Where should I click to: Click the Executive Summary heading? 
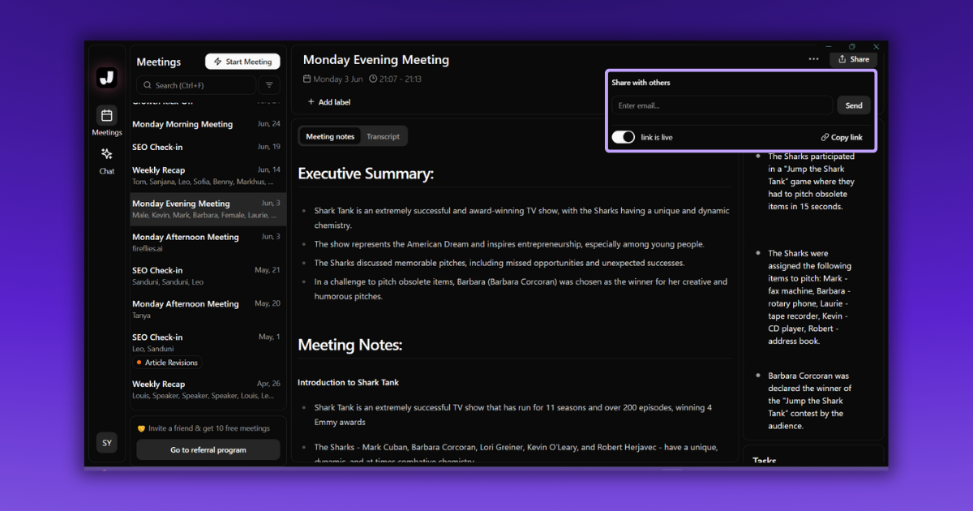point(366,174)
